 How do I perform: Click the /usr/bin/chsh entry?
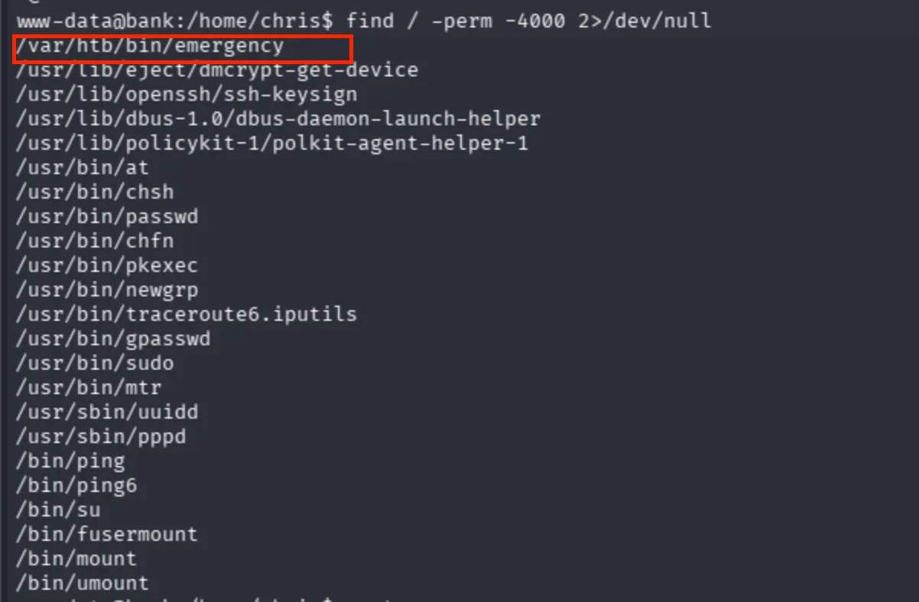tap(95, 192)
